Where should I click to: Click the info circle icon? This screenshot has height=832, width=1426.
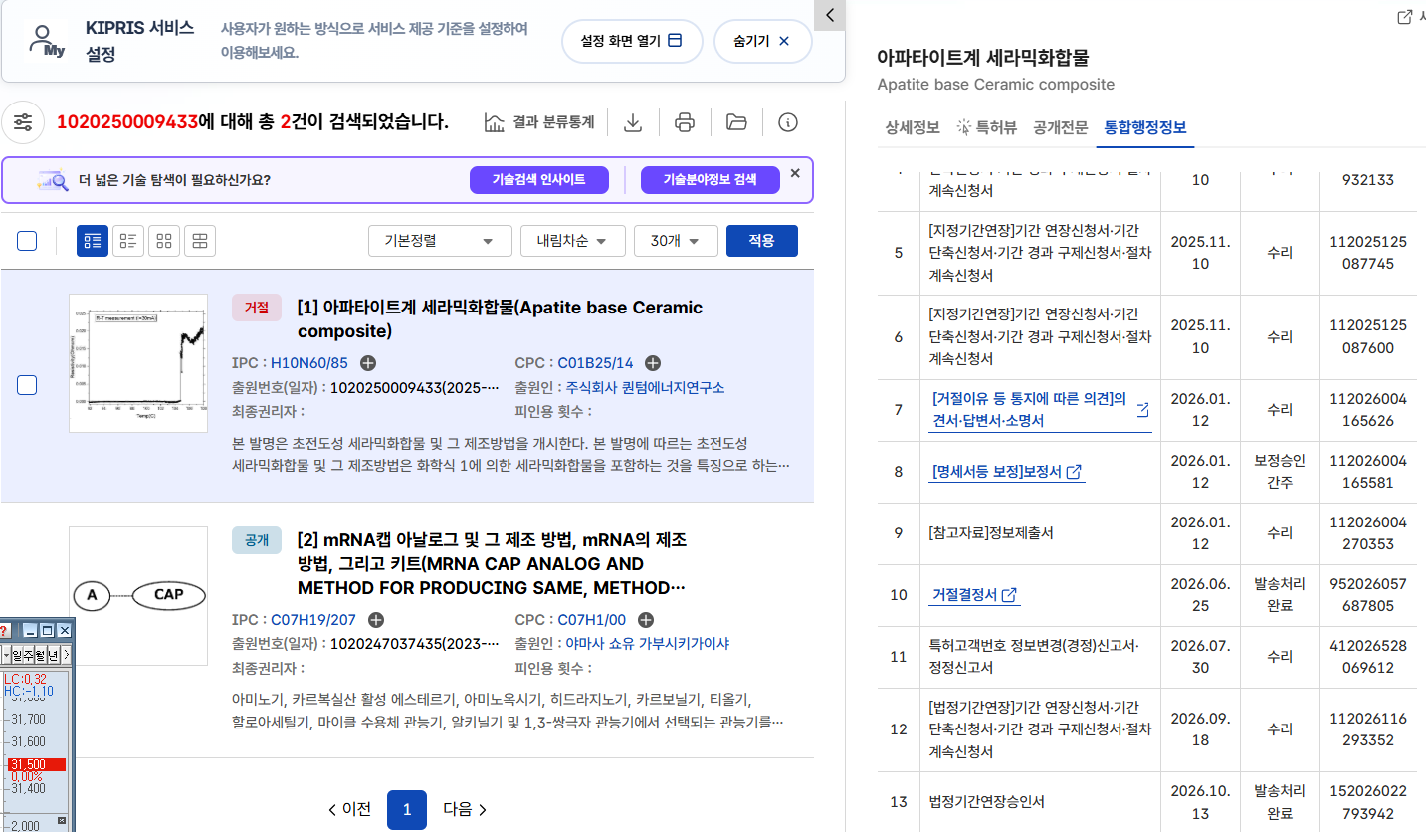click(x=788, y=122)
